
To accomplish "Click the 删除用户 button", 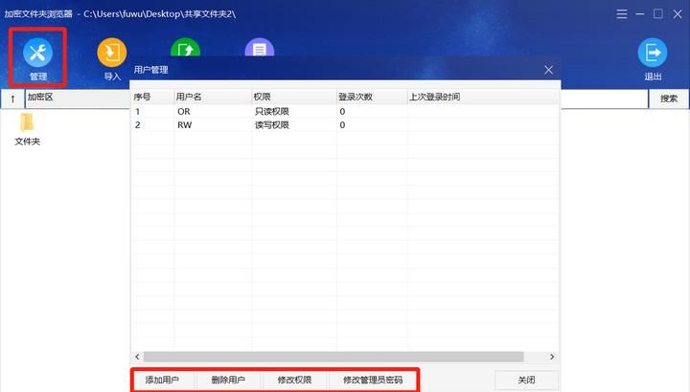I will [x=228, y=381].
